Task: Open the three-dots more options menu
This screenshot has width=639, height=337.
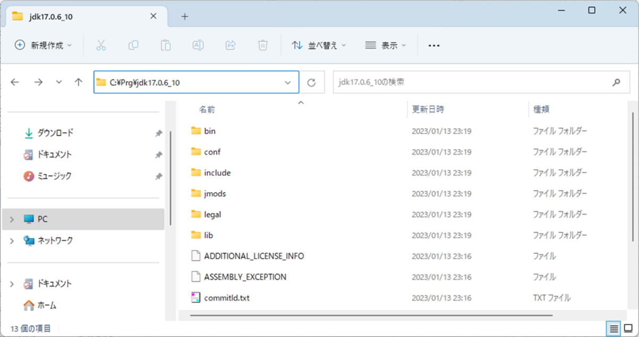Action: point(434,46)
